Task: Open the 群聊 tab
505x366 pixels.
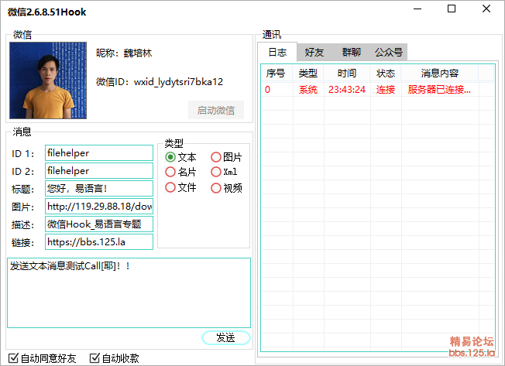Action: tap(351, 52)
